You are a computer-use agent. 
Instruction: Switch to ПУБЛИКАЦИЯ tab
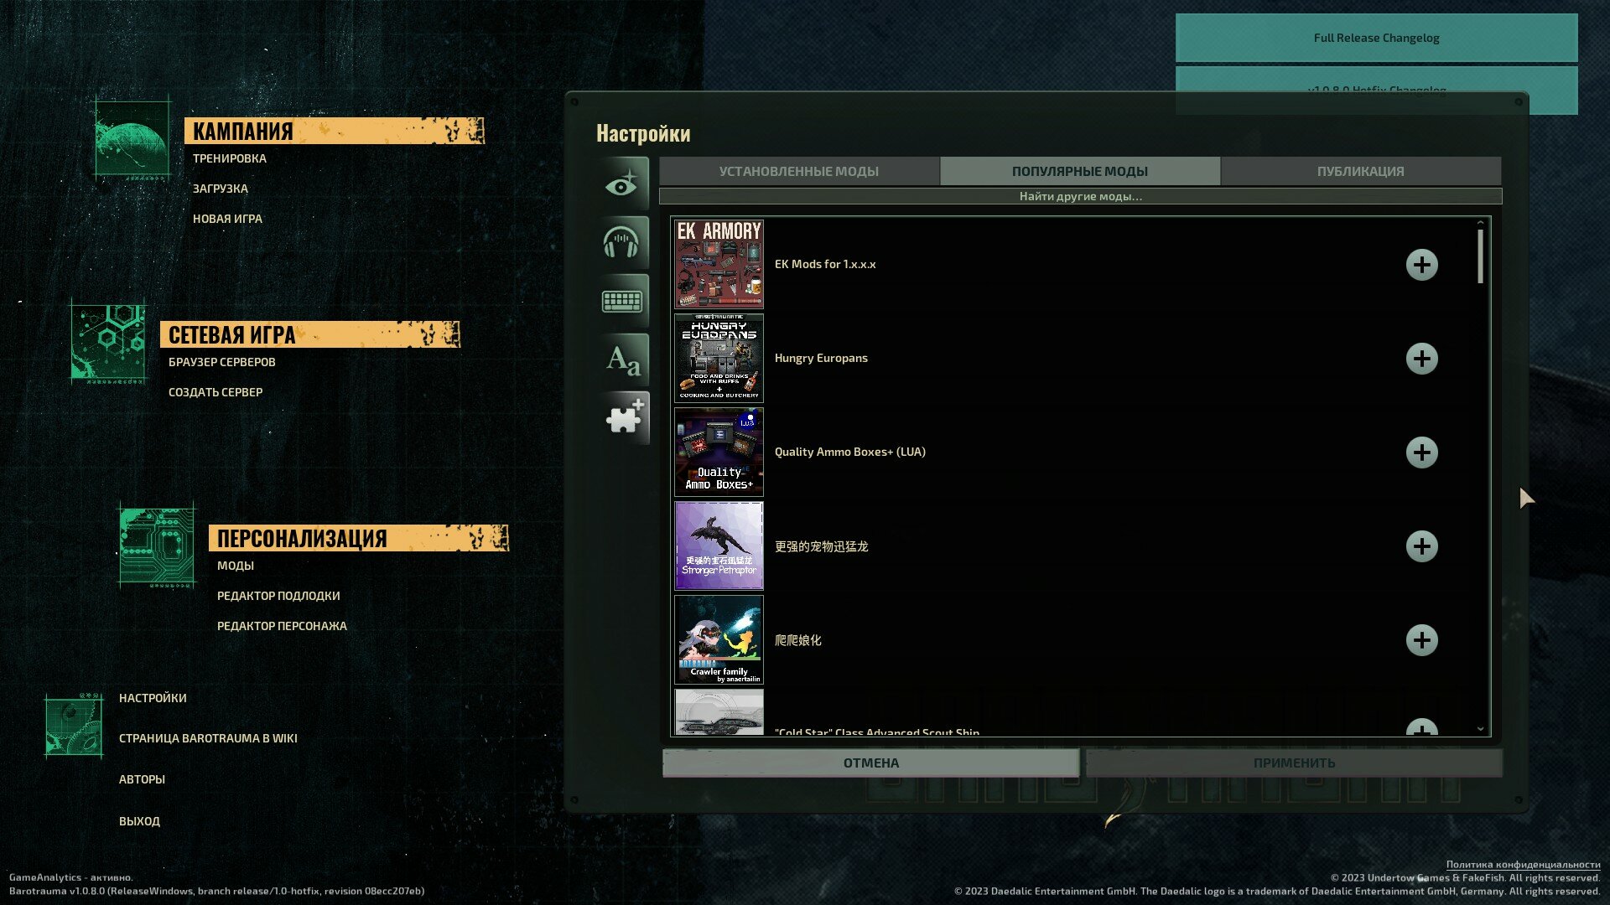[x=1360, y=171]
